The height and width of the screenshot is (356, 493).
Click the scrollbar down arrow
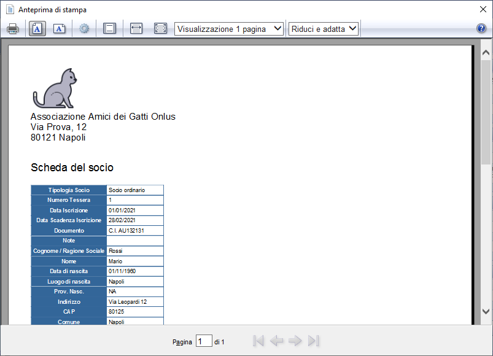486,311
